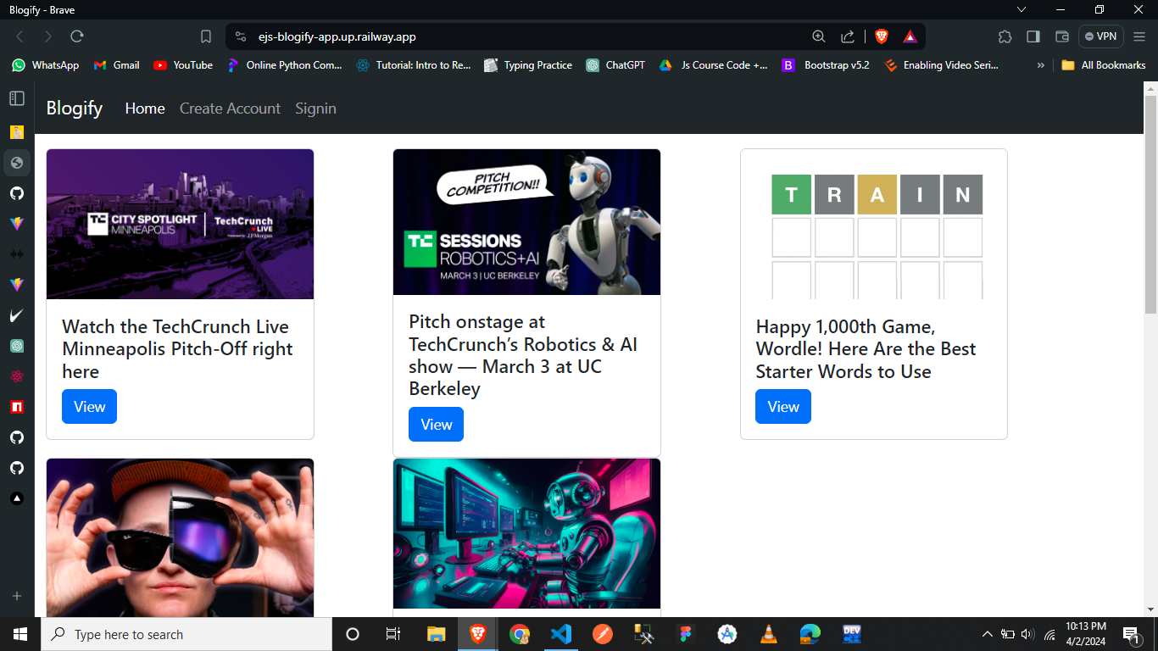
Task: Open Create Account in navbar
Action: [230, 108]
